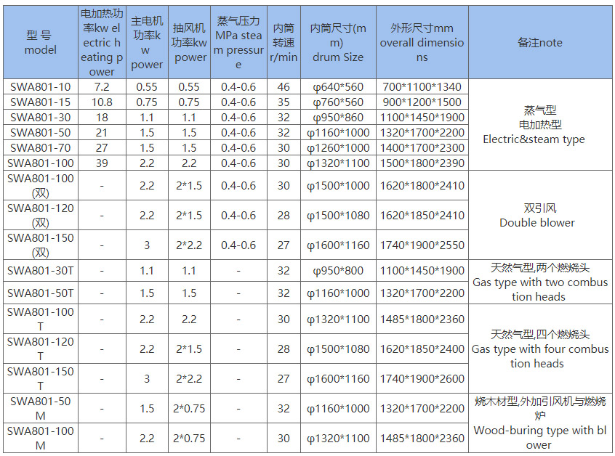Select the SWA801-70 model cell

point(40,148)
